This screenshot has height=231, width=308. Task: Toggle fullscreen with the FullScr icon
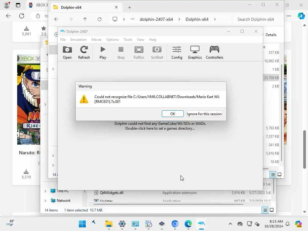coord(139,52)
